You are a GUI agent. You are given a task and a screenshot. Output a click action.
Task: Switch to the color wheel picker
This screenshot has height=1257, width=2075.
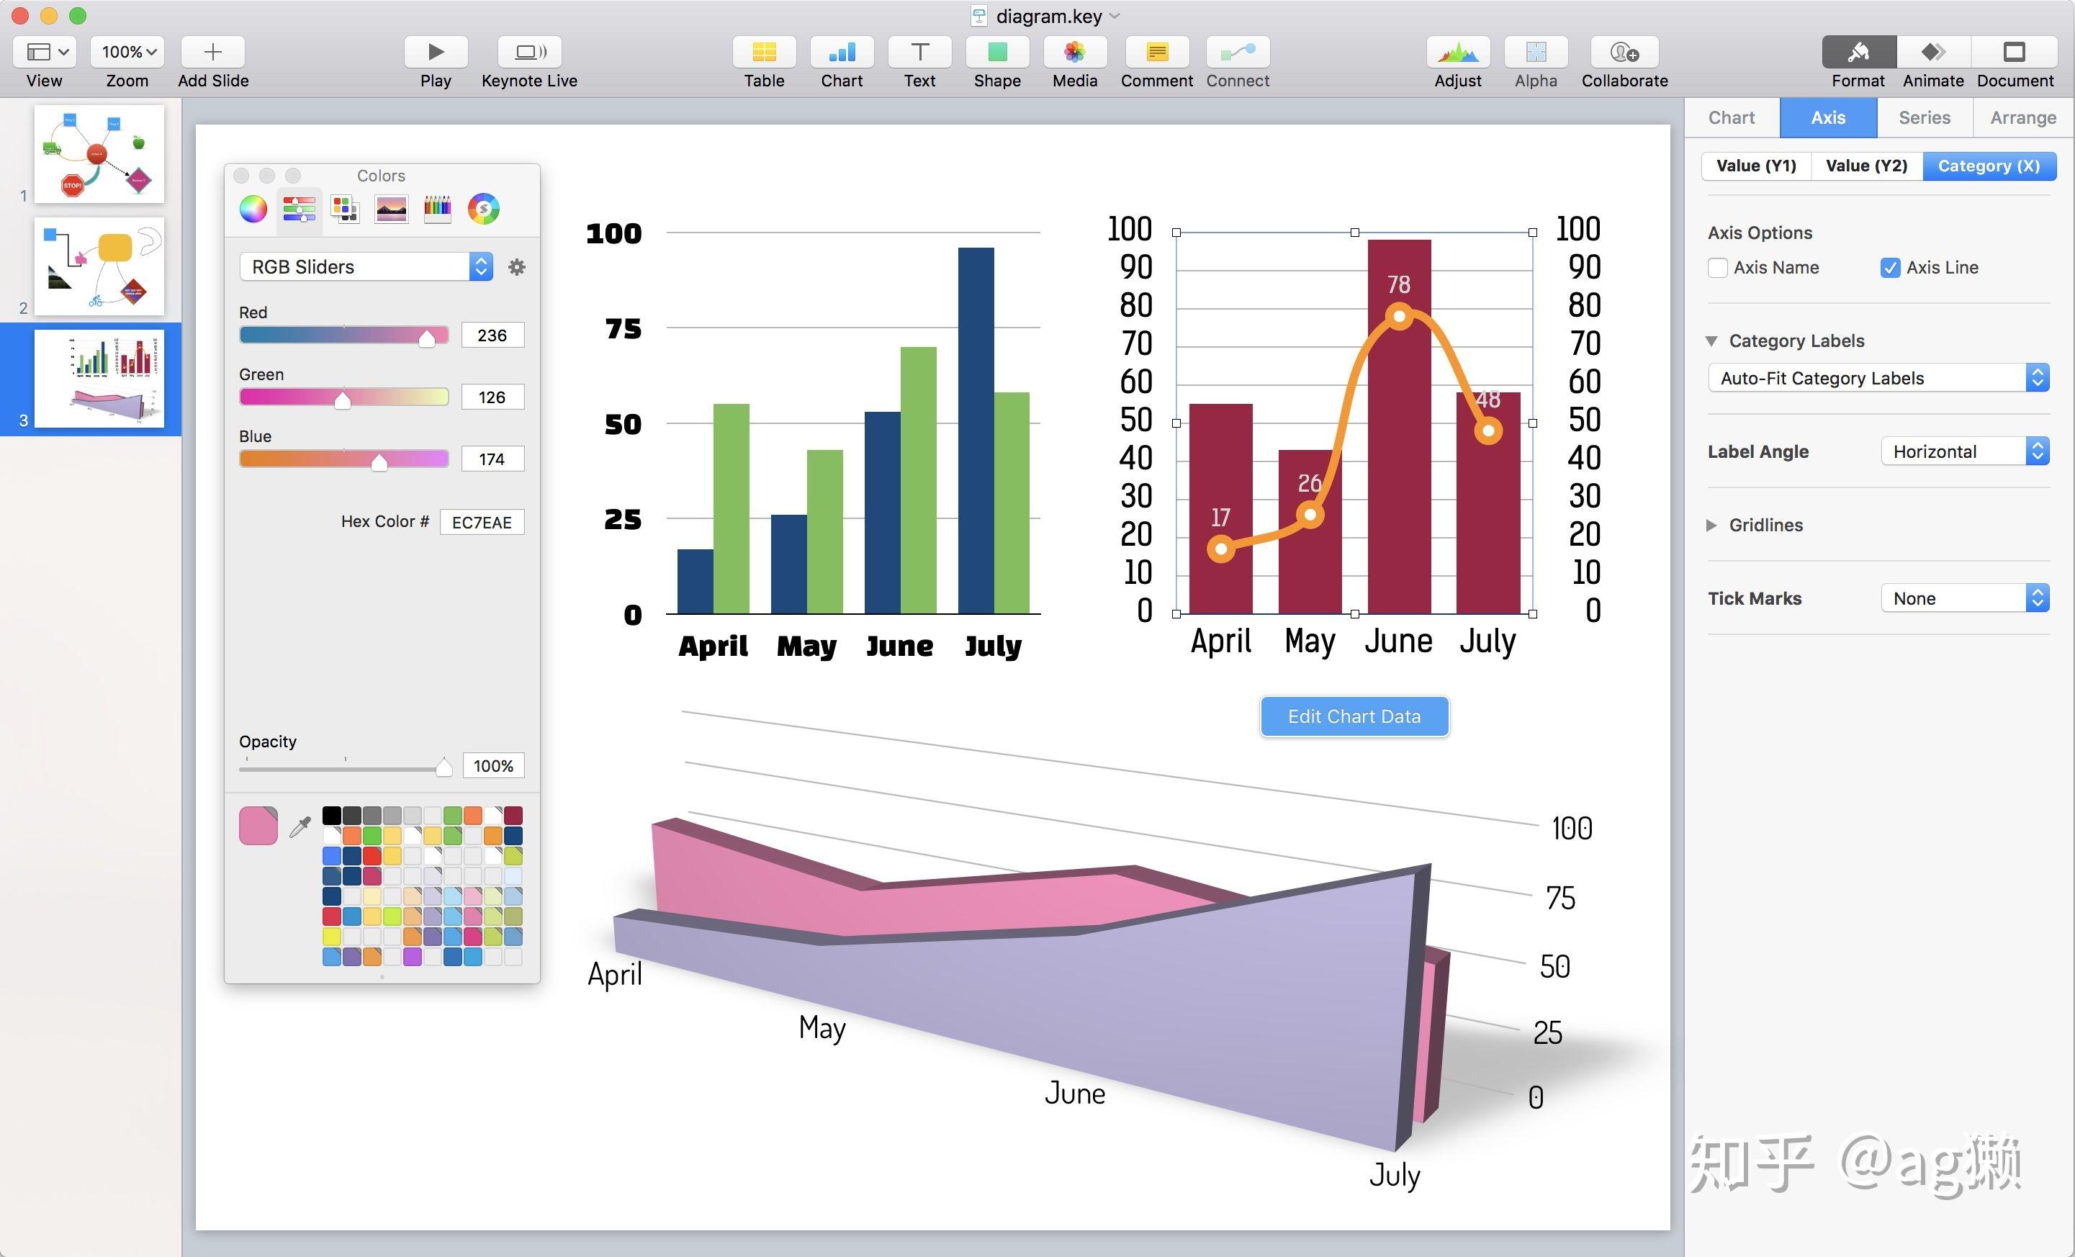tap(253, 209)
